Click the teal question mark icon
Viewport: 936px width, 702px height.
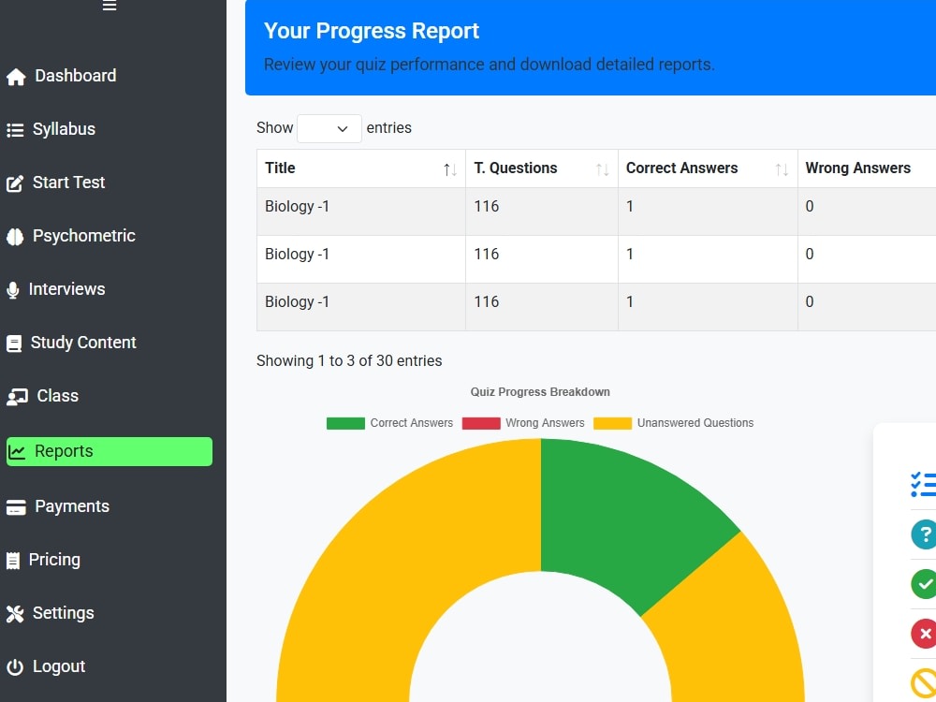click(924, 534)
